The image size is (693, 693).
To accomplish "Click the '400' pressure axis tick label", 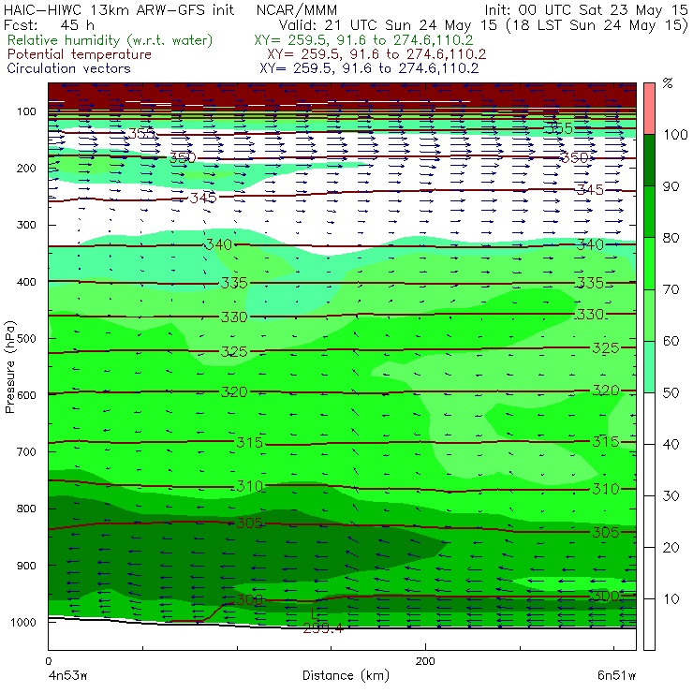I will coord(26,282).
